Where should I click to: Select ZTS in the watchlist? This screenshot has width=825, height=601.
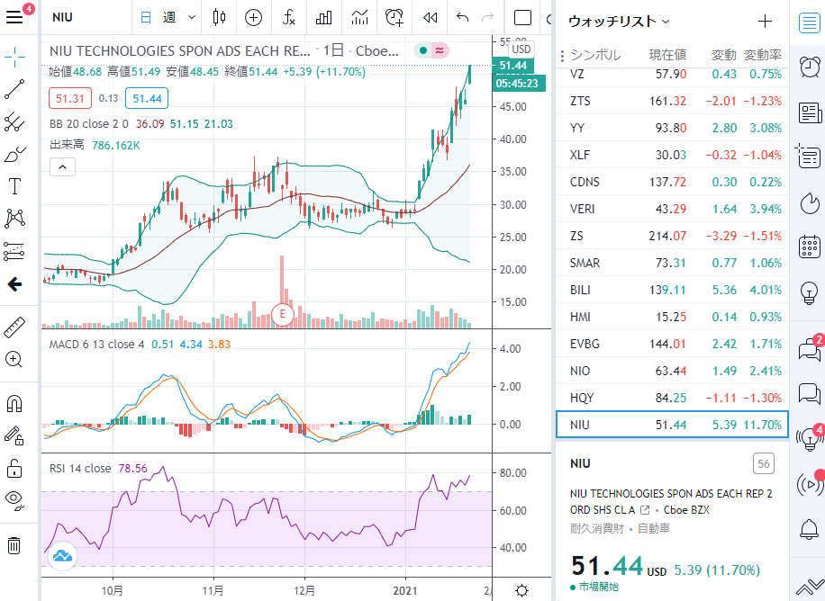point(672,101)
